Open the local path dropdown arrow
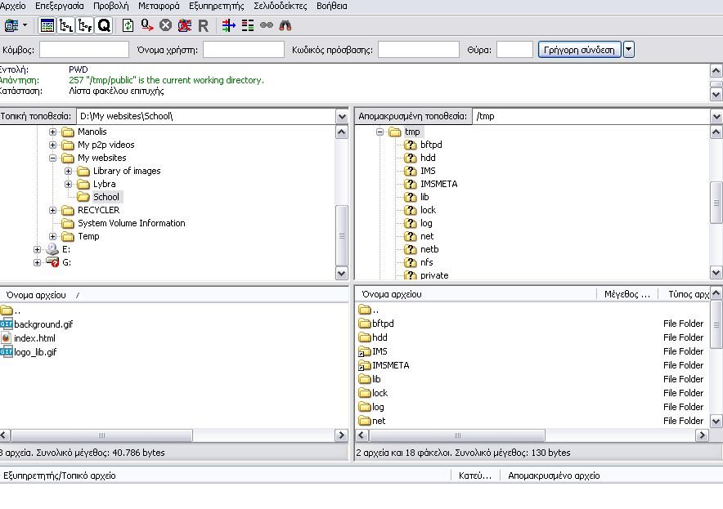This screenshot has height=509, width=723. (x=342, y=117)
